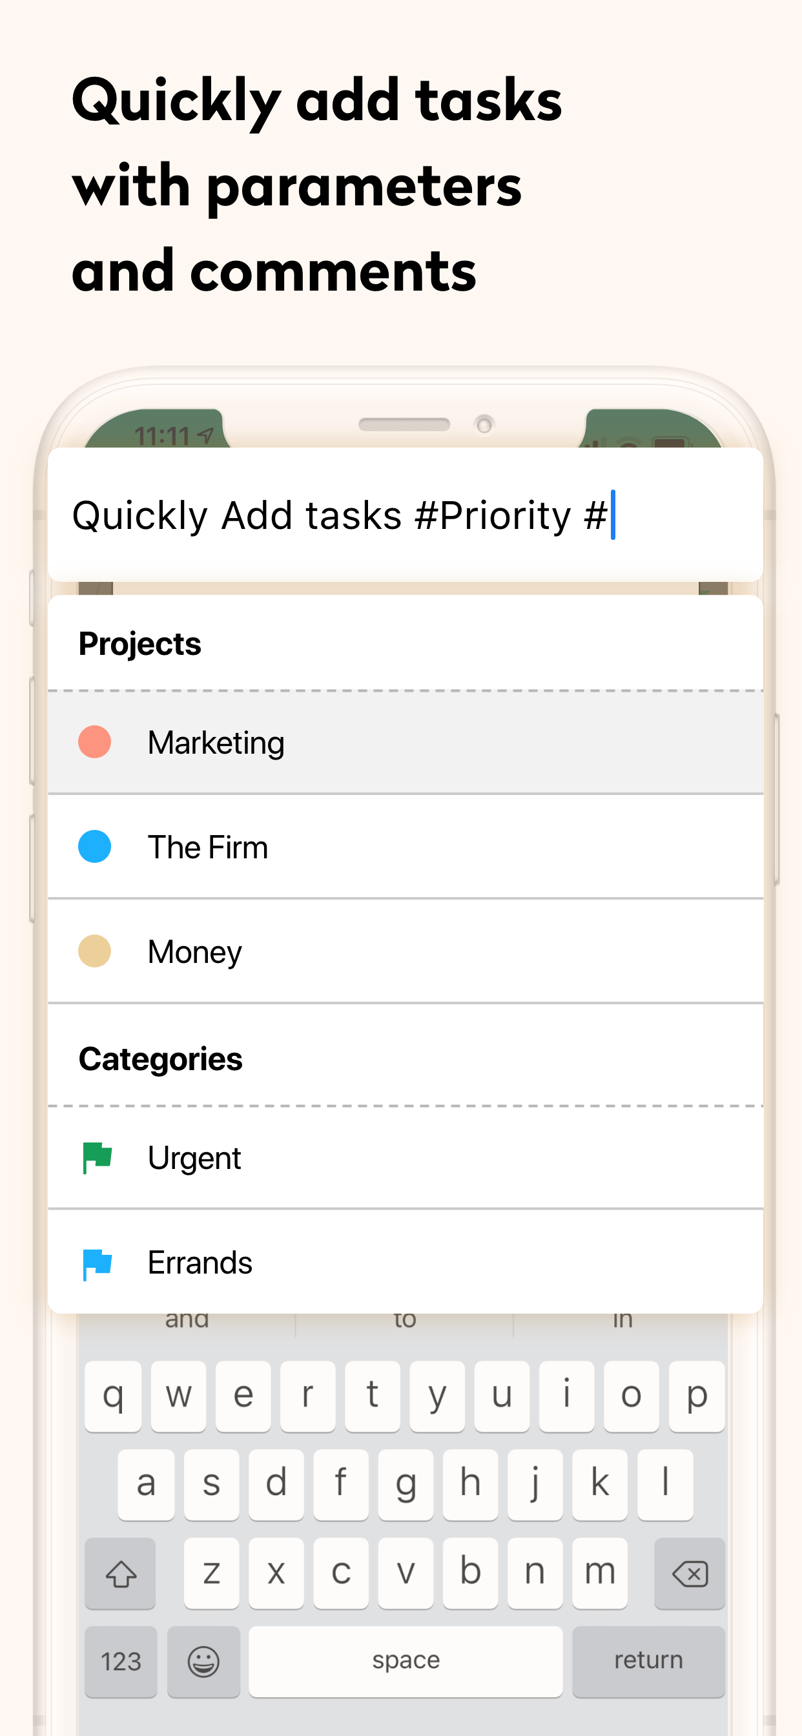Viewport: 802px width, 1736px height.
Task: Tap the backspace delete key
Action: click(690, 1574)
